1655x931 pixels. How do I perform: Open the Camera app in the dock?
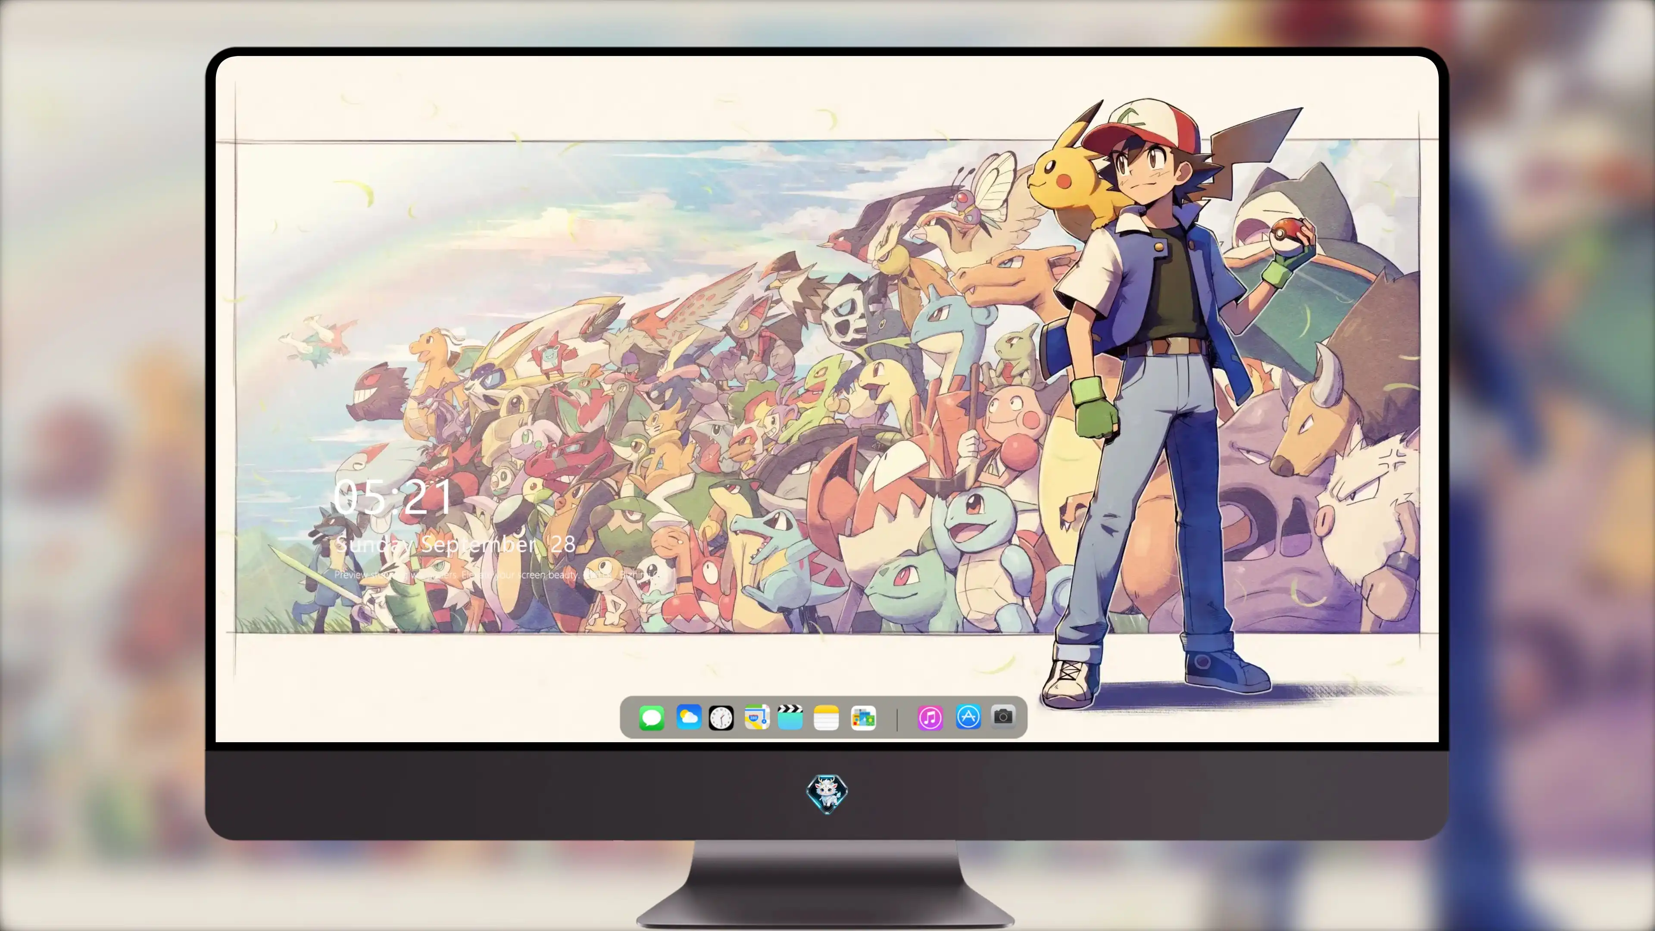[1003, 716]
